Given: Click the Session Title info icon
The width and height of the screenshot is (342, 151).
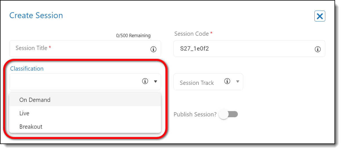Looking at the screenshot, I should (153, 49).
